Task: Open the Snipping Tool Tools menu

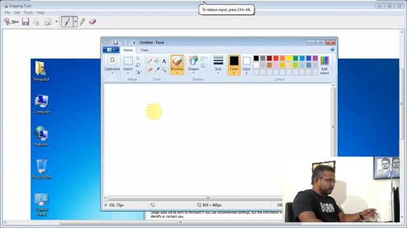Action: (x=28, y=13)
